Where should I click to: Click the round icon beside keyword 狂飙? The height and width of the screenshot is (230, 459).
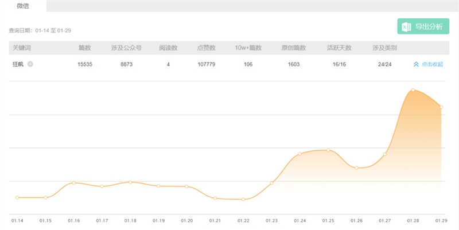(x=30, y=64)
